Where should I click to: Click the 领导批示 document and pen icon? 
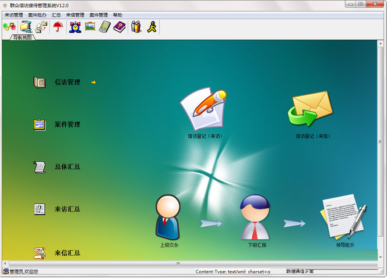pyautogui.click(x=343, y=217)
